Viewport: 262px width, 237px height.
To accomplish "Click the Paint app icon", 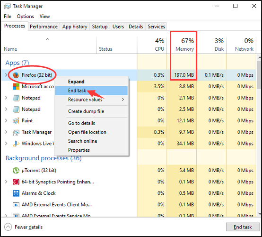I will click(x=16, y=120).
